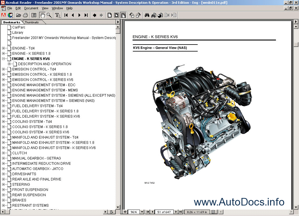
Task: Click the Find binoculars icon
Action: click(x=147, y=15)
